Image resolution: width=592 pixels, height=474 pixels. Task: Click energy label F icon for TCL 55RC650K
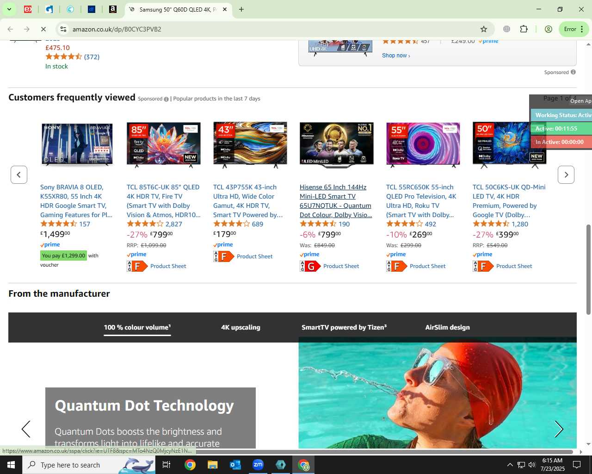pyautogui.click(x=397, y=266)
